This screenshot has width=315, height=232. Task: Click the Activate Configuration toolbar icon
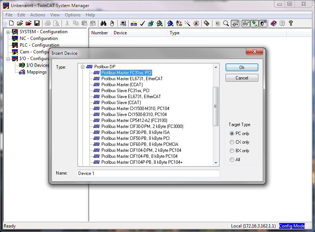click(x=151, y=23)
